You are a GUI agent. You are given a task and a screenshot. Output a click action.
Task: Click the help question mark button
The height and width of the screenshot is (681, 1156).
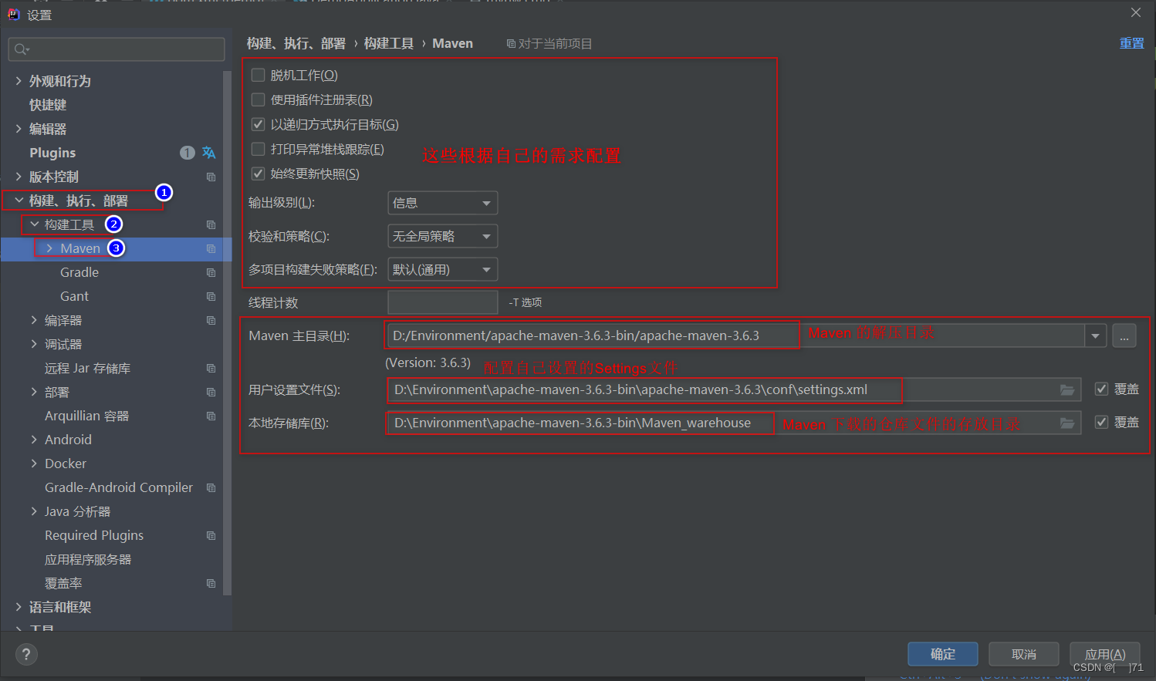point(26,655)
